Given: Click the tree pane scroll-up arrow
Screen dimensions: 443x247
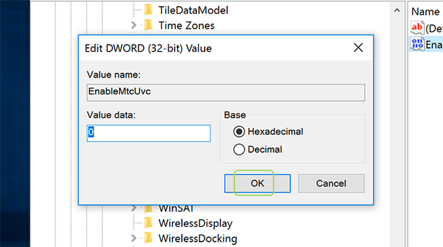Looking at the screenshot, I should coord(397,11).
